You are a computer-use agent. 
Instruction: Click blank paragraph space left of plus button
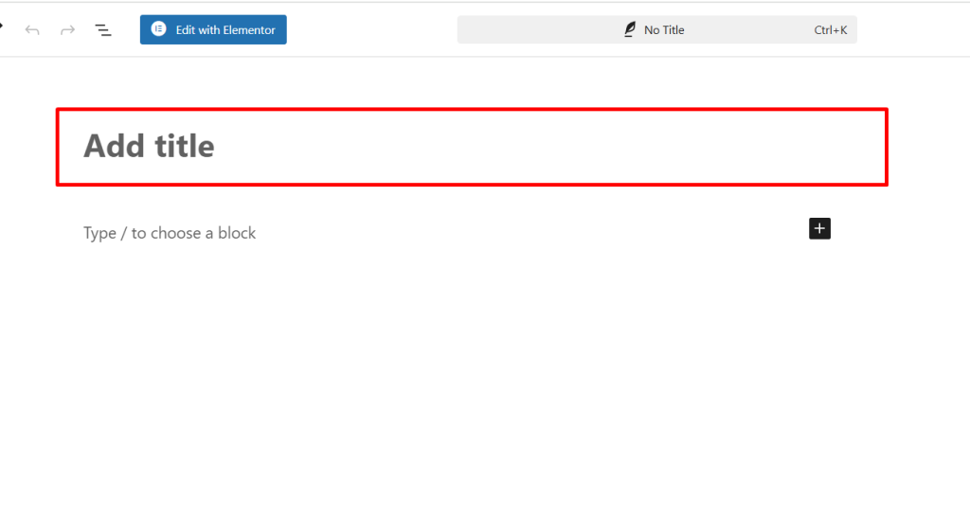tap(530, 233)
